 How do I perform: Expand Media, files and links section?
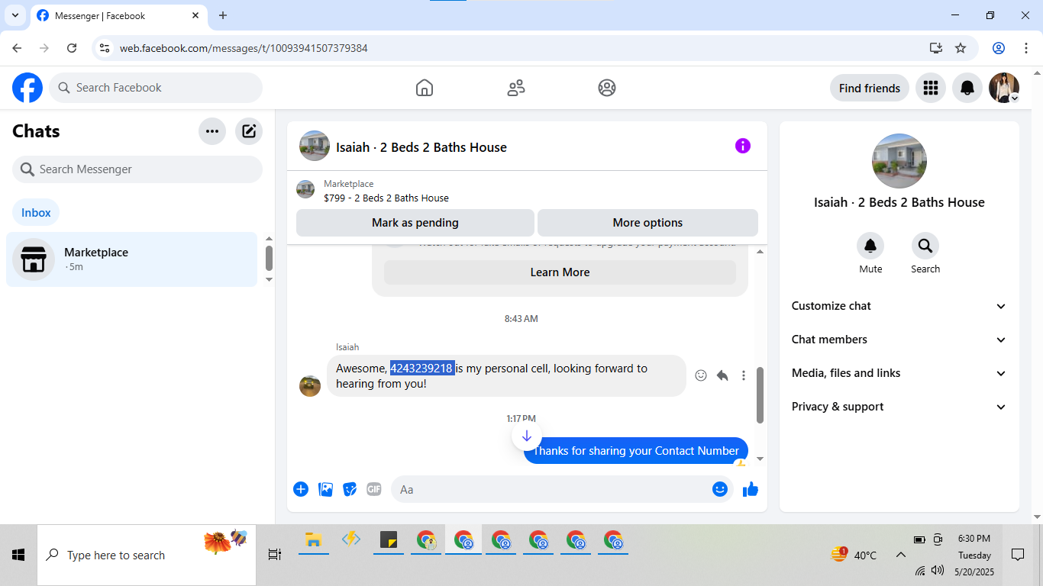coord(899,373)
